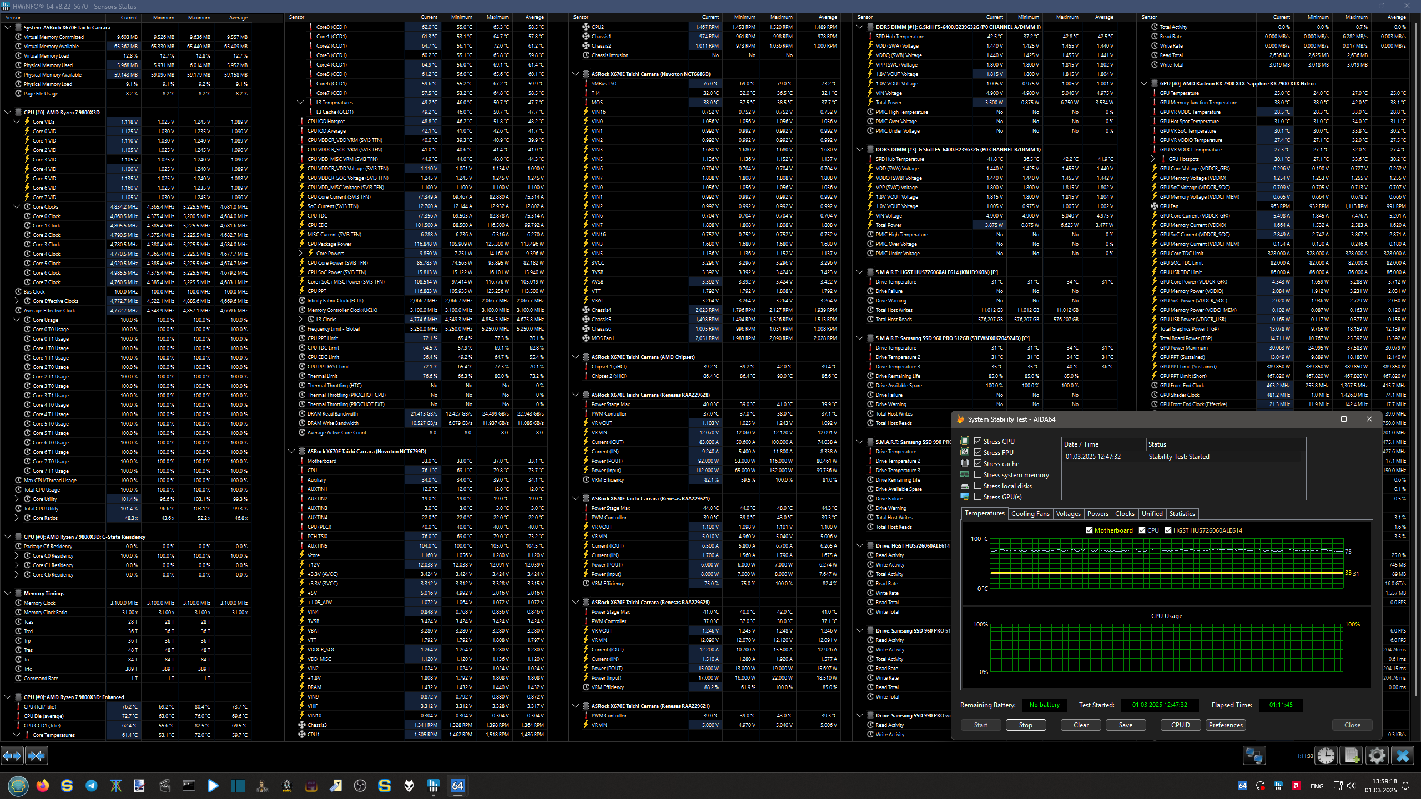1421x799 pixels.
Task: Open the remote network monitors icon
Action: coord(1254,756)
